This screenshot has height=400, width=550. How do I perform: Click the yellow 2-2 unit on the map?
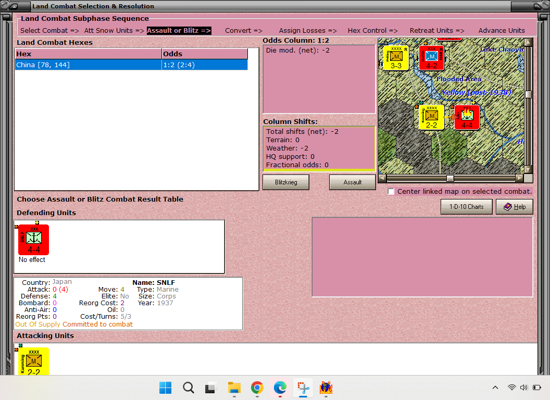coord(431,117)
